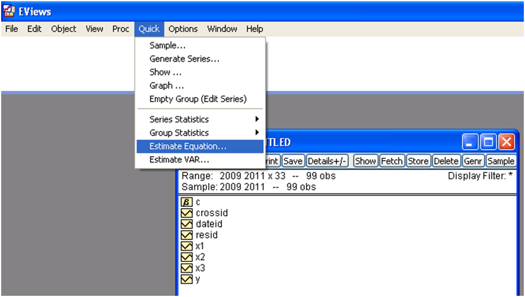Open the Window menu
Image resolution: width=525 pixels, height=297 pixels.
(222, 29)
